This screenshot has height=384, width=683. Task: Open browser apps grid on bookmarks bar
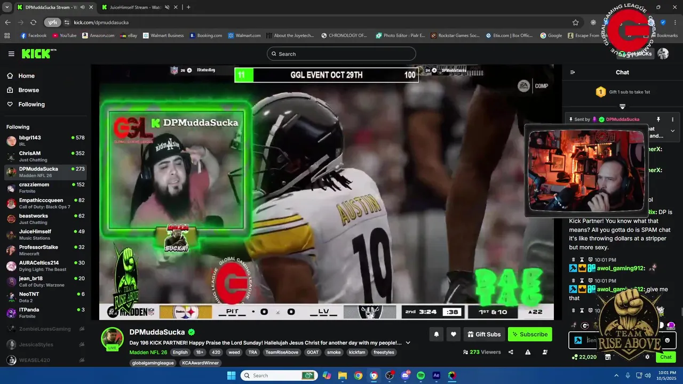[x=7, y=36]
